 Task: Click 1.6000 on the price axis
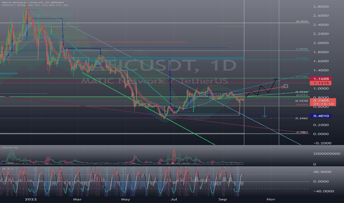[321, 61]
